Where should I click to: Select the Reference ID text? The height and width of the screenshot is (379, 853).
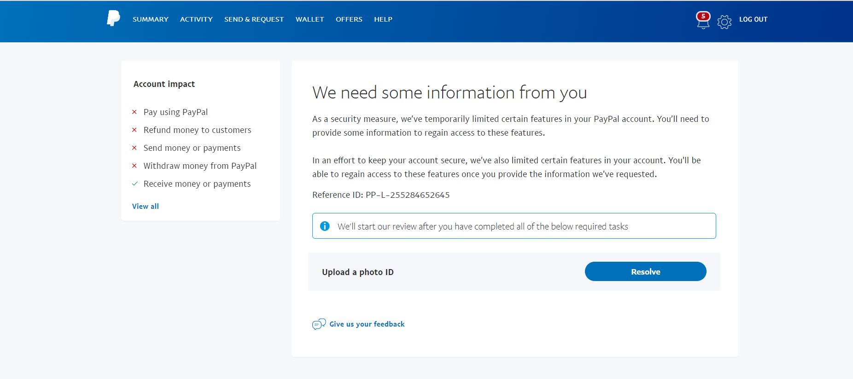(381, 195)
